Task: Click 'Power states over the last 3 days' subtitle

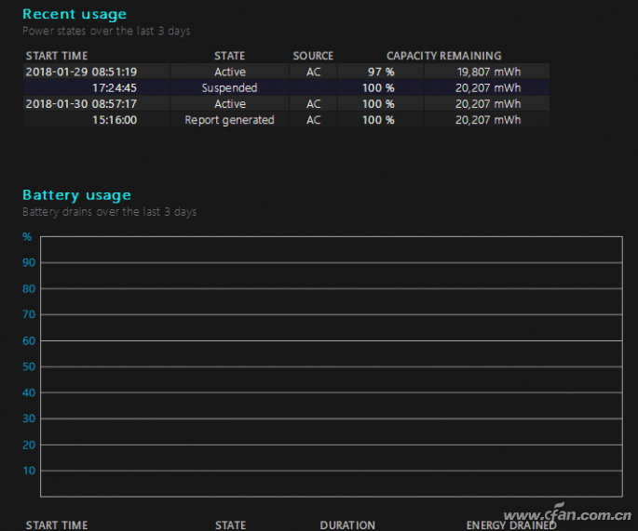Action: 106,31
